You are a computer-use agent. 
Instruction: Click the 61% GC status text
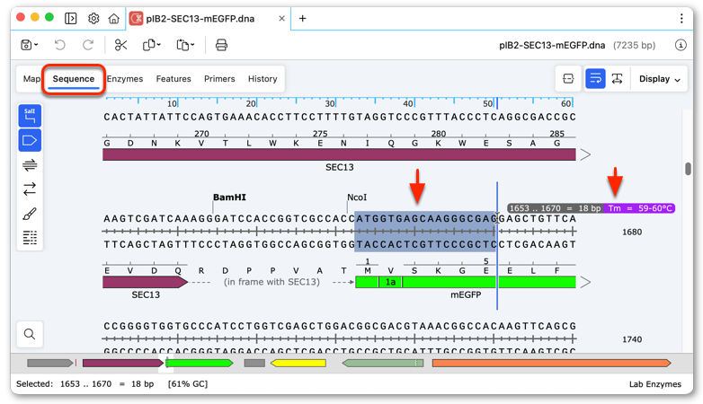pyautogui.click(x=187, y=384)
